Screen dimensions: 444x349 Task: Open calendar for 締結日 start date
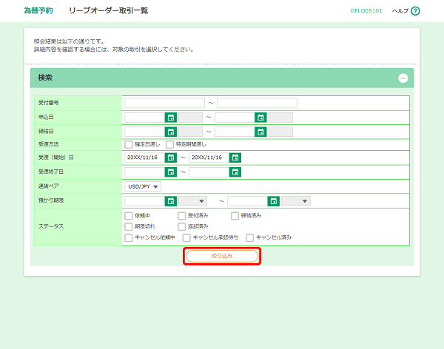[x=171, y=132]
